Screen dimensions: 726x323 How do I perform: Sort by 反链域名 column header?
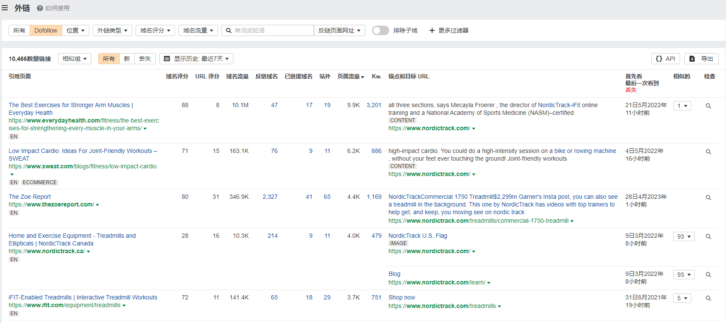[266, 76]
